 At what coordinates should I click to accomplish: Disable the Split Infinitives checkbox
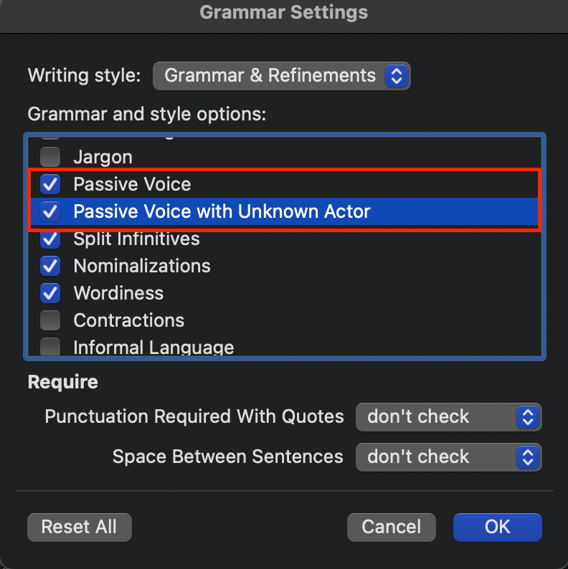coord(50,239)
